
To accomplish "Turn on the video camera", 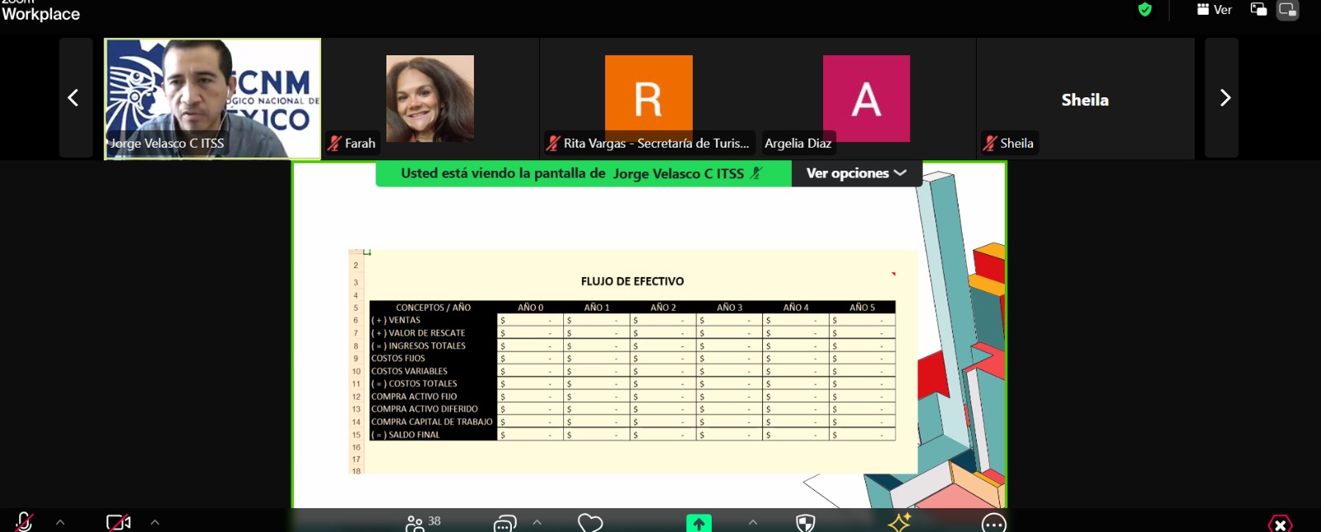I will [118, 522].
